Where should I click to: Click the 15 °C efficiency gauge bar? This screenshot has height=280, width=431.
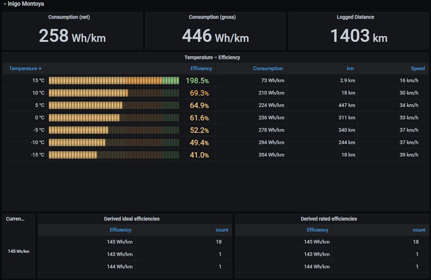click(114, 81)
